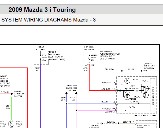Click the upper transistor symbol beside the microcomputer
Screen dimensions: 163x128
(146, 89)
